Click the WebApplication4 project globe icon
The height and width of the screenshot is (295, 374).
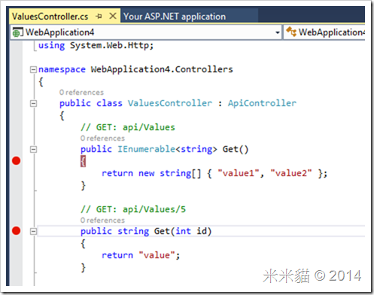(x=17, y=32)
